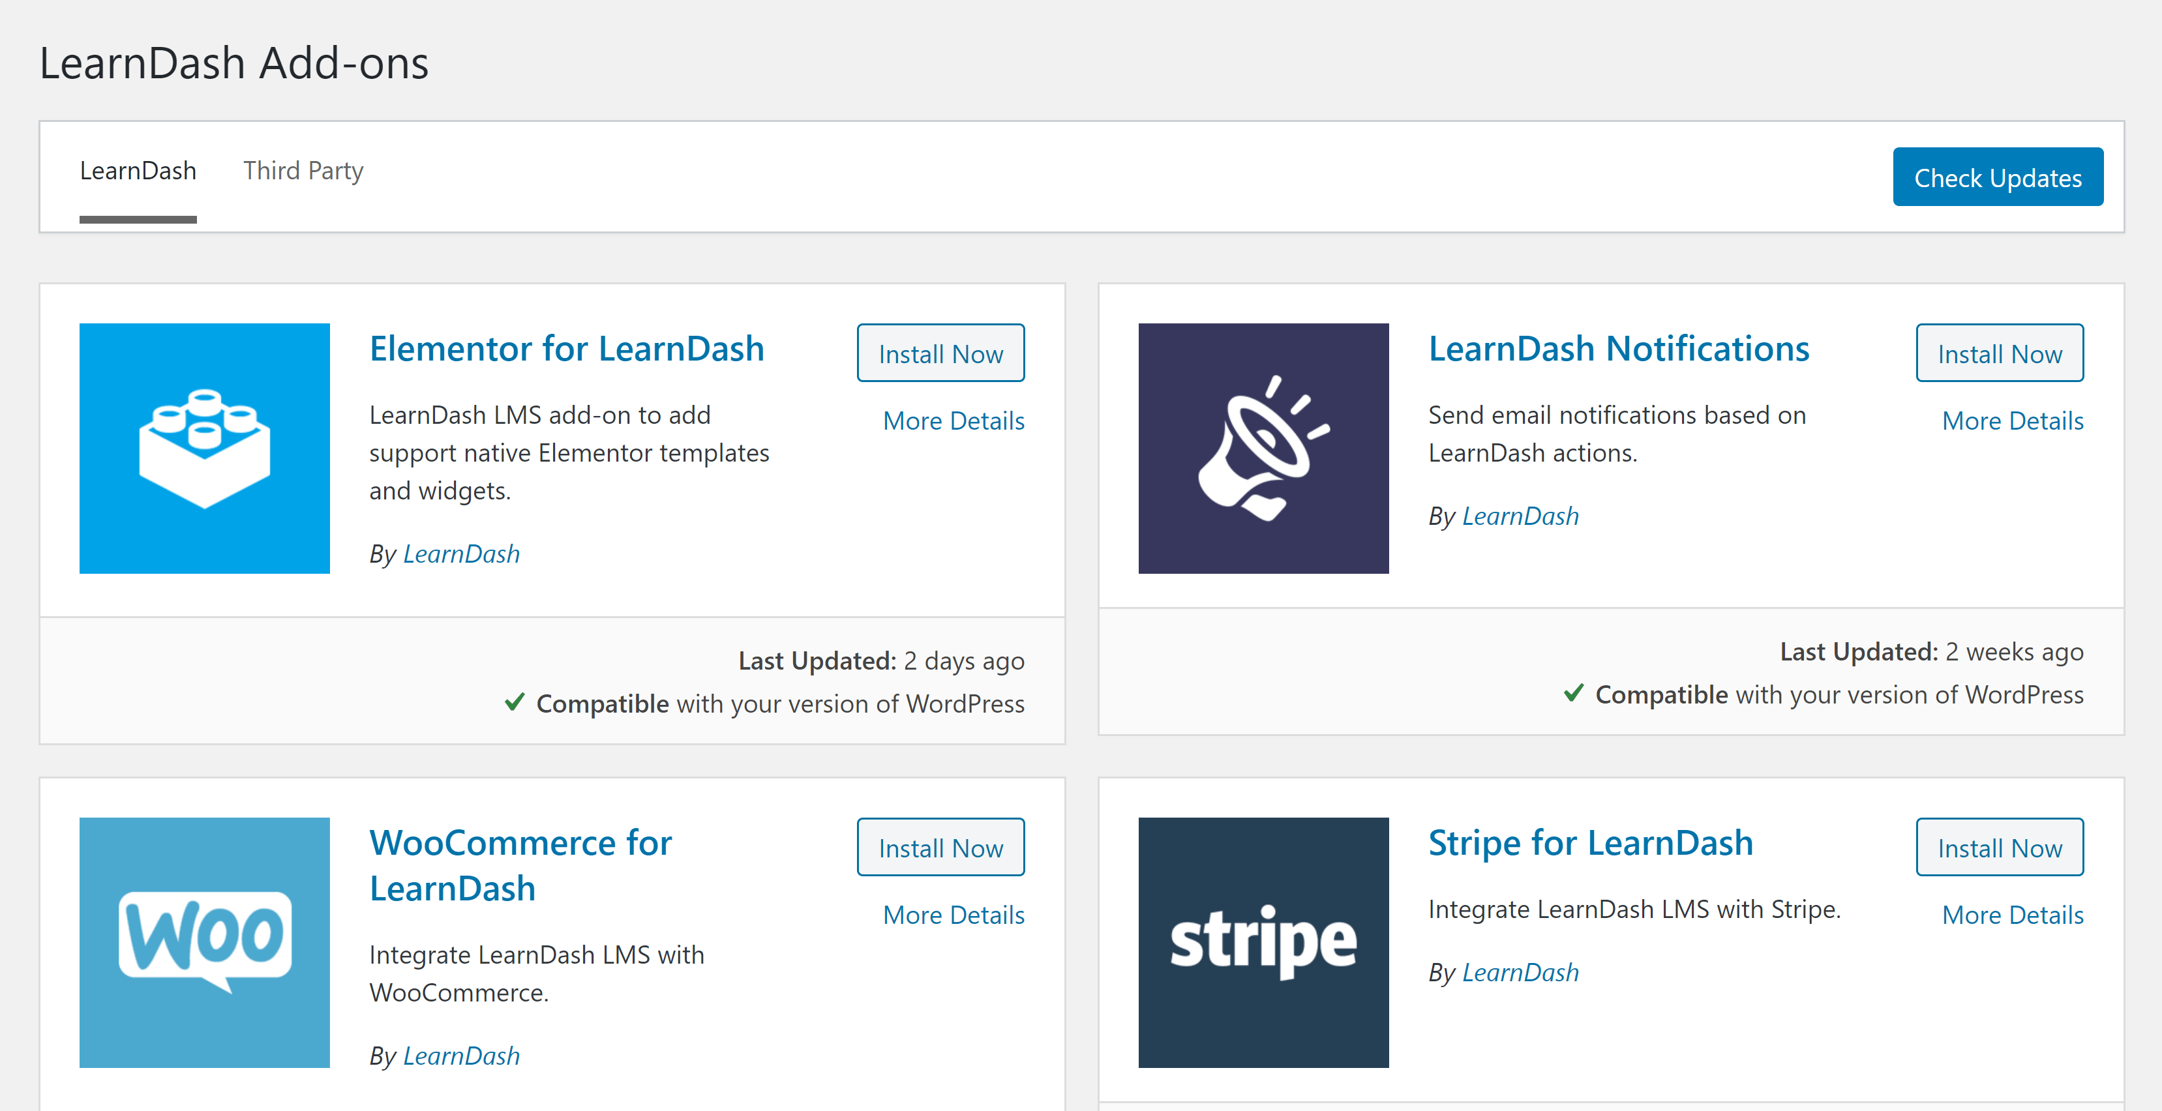Open More Details for LearnDash Notifications
Image resolution: width=2162 pixels, height=1111 pixels.
(2013, 421)
